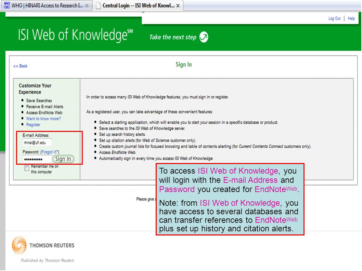Go to the Register link
The image size is (362, 271).
pos(33,124)
